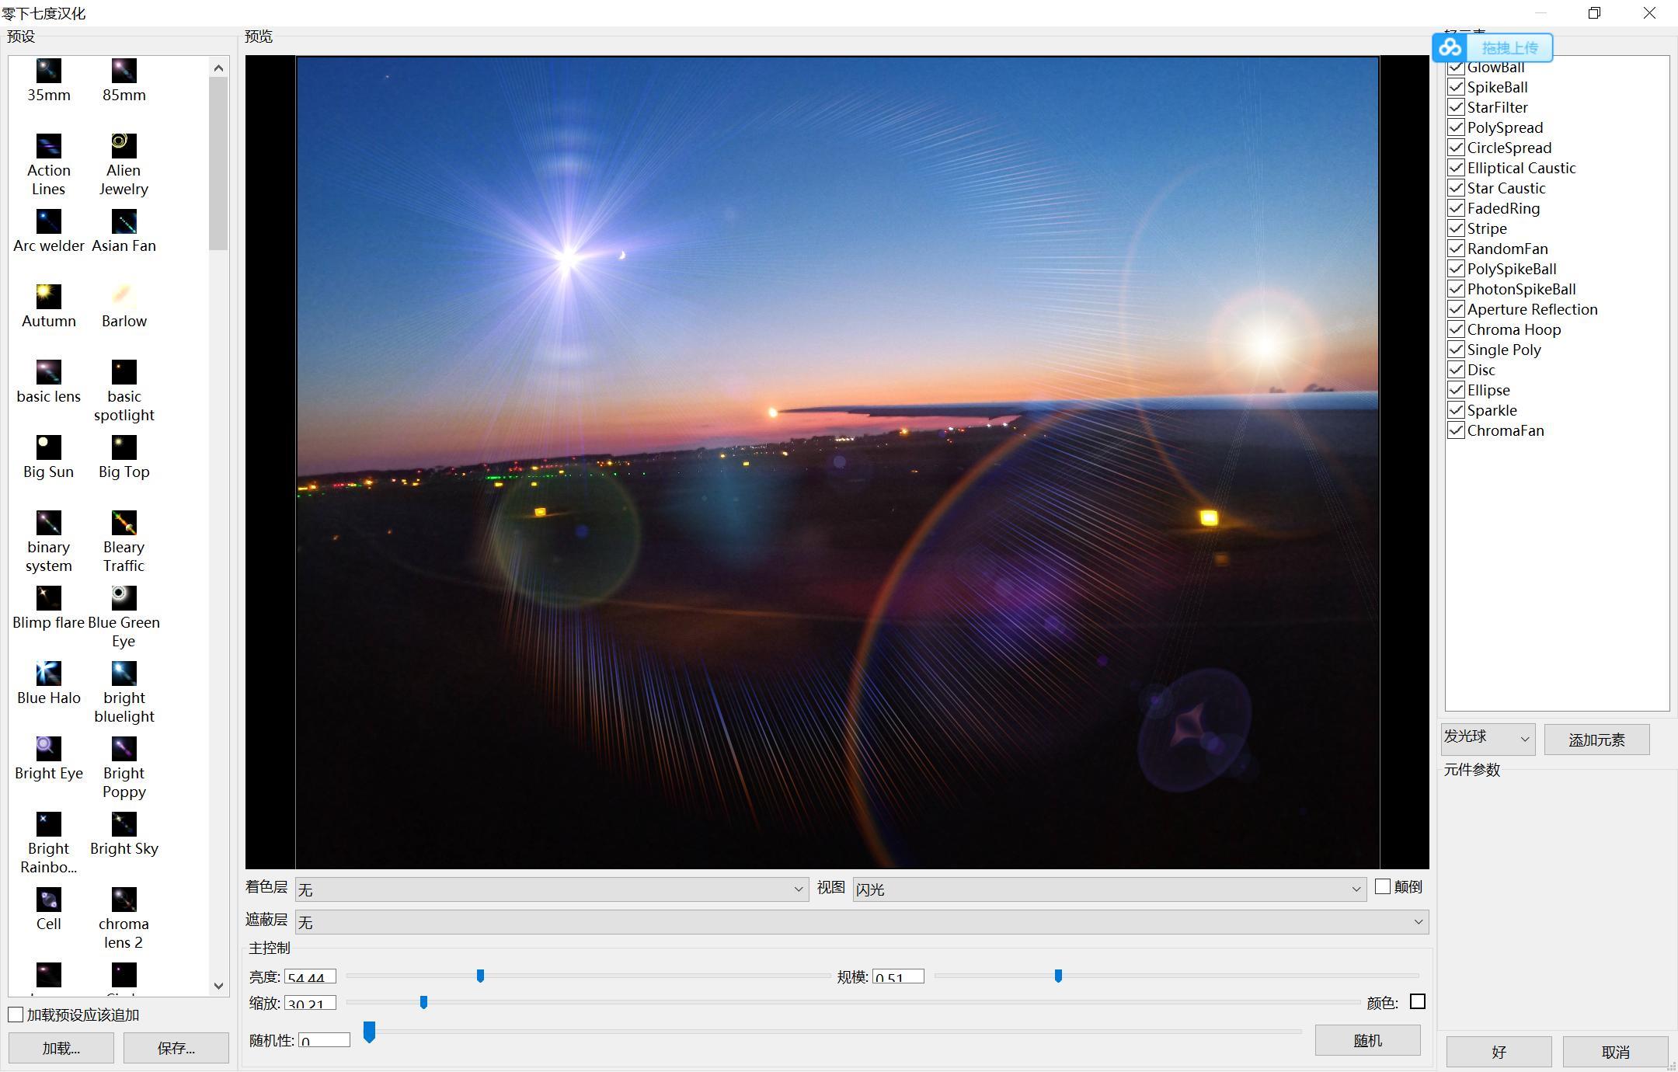Select the bright bluelight preset icon
The height and width of the screenshot is (1072, 1678).
click(124, 673)
